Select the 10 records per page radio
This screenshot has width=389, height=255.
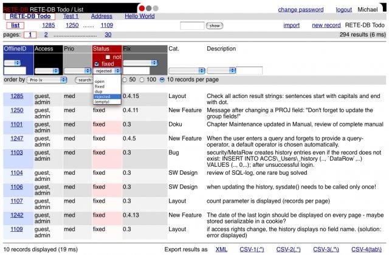(162, 80)
